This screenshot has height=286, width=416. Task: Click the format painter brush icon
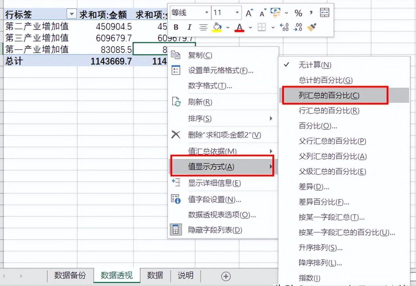pyautogui.click(x=312, y=27)
